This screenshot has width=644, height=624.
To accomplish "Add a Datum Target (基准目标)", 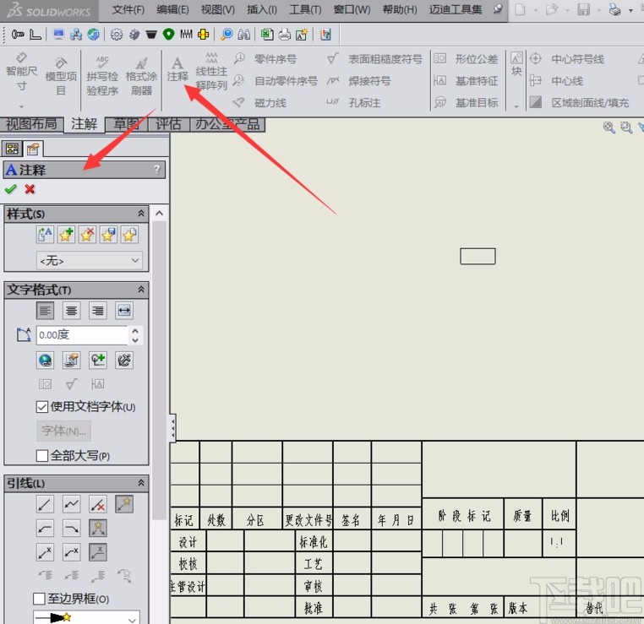I will point(466,102).
